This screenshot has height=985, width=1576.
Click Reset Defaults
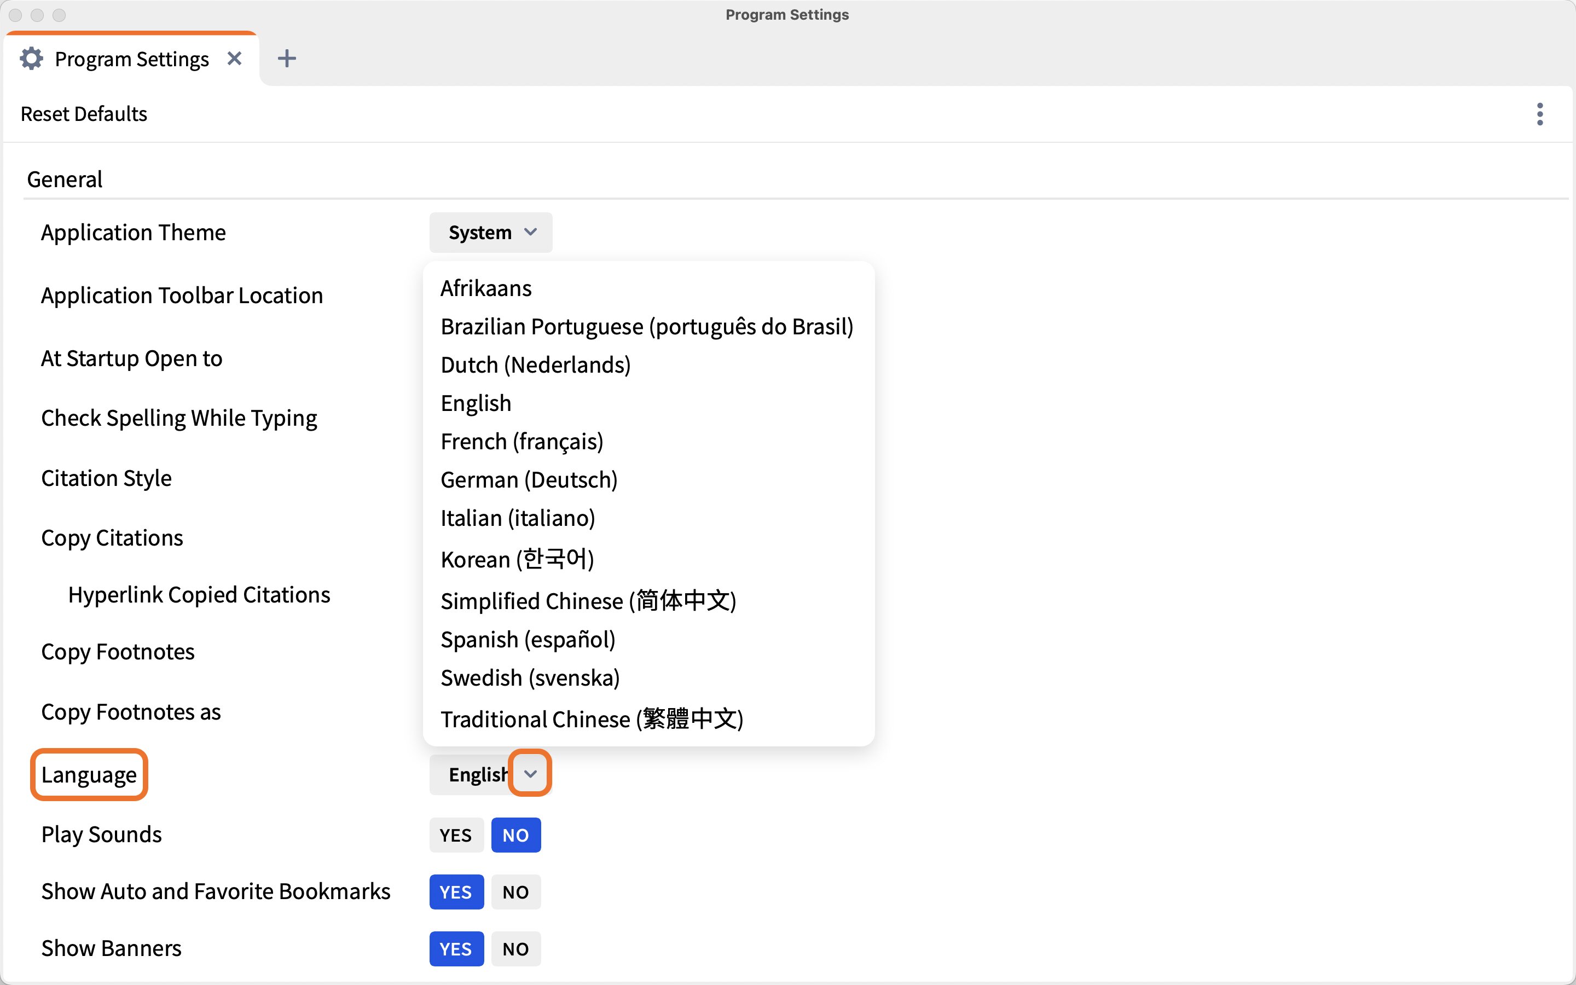[x=84, y=114]
